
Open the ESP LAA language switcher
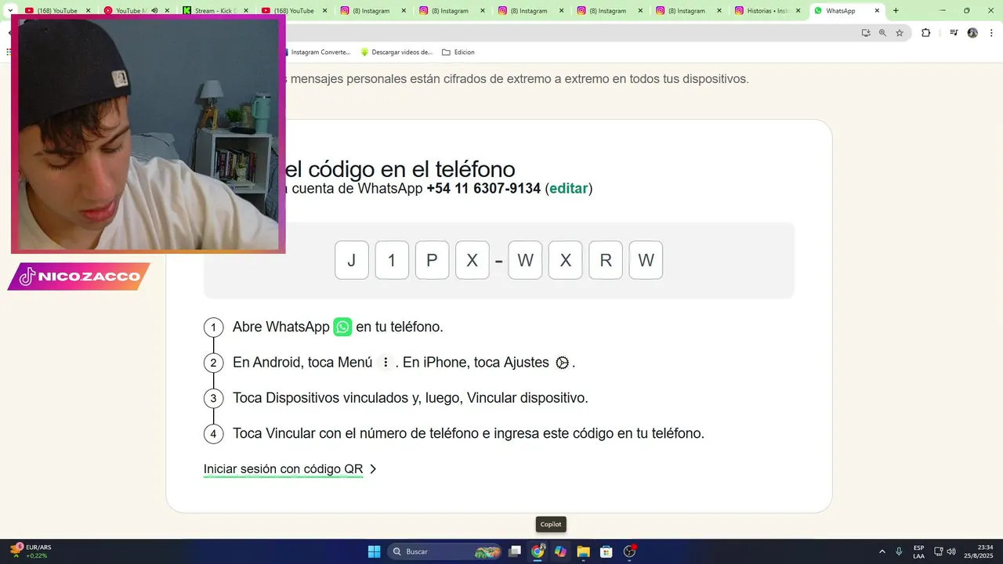pos(918,551)
